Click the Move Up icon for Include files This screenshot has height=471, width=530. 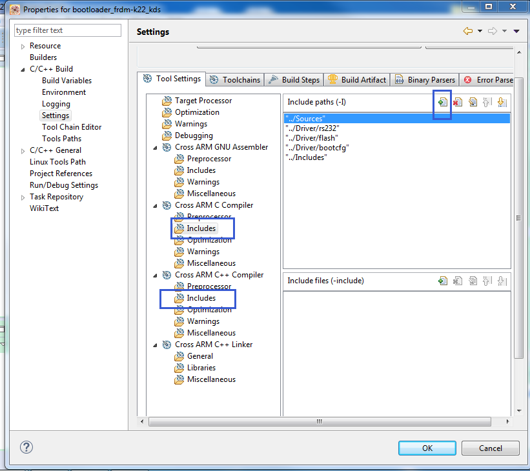[x=487, y=281]
